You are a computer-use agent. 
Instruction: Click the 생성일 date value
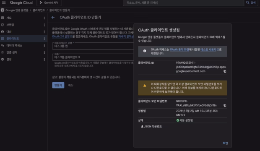[197, 113]
